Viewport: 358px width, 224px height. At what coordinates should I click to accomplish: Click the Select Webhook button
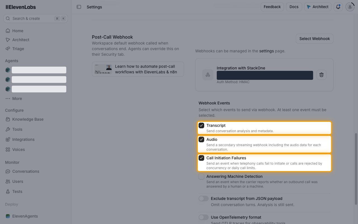click(x=315, y=39)
